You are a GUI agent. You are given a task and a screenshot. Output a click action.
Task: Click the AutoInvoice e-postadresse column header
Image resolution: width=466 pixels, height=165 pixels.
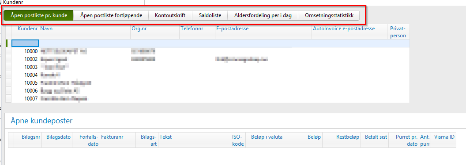[x=350, y=32]
